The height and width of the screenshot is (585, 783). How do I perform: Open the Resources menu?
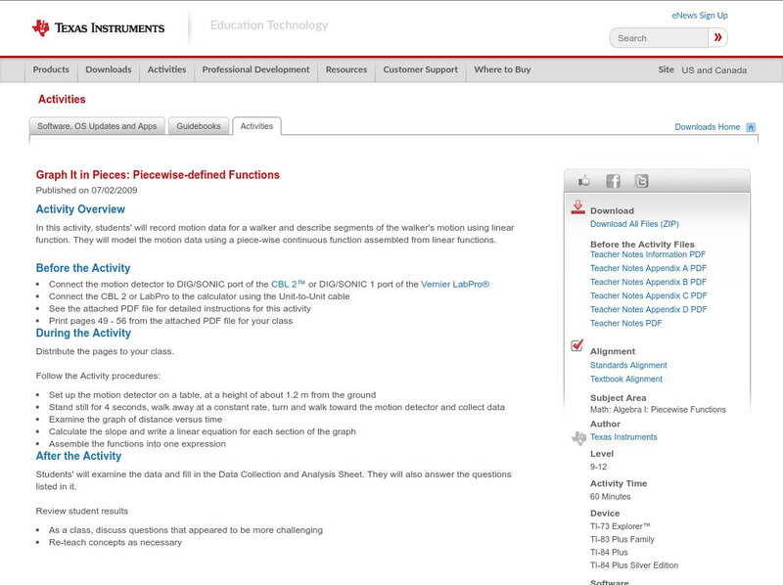(346, 69)
